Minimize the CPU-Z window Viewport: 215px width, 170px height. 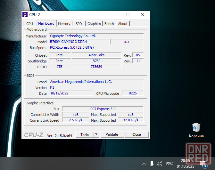click(x=113, y=15)
